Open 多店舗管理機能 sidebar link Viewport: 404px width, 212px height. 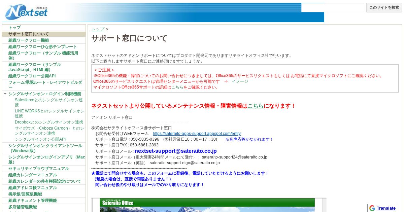click(23, 207)
